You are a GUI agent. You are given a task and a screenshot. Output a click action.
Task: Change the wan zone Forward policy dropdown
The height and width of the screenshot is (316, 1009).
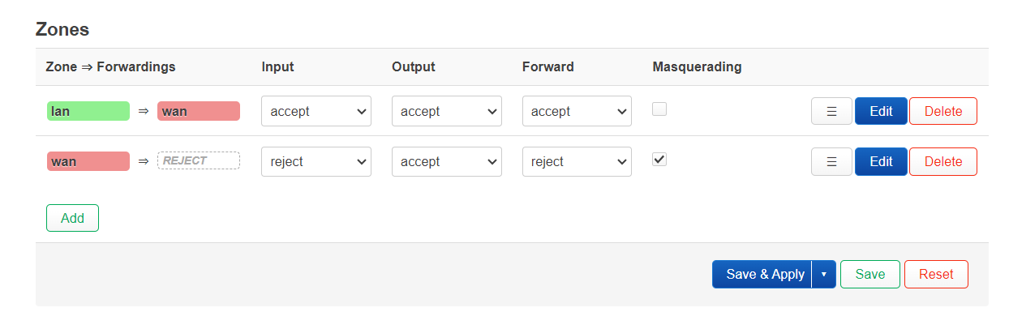pyautogui.click(x=577, y=161)
